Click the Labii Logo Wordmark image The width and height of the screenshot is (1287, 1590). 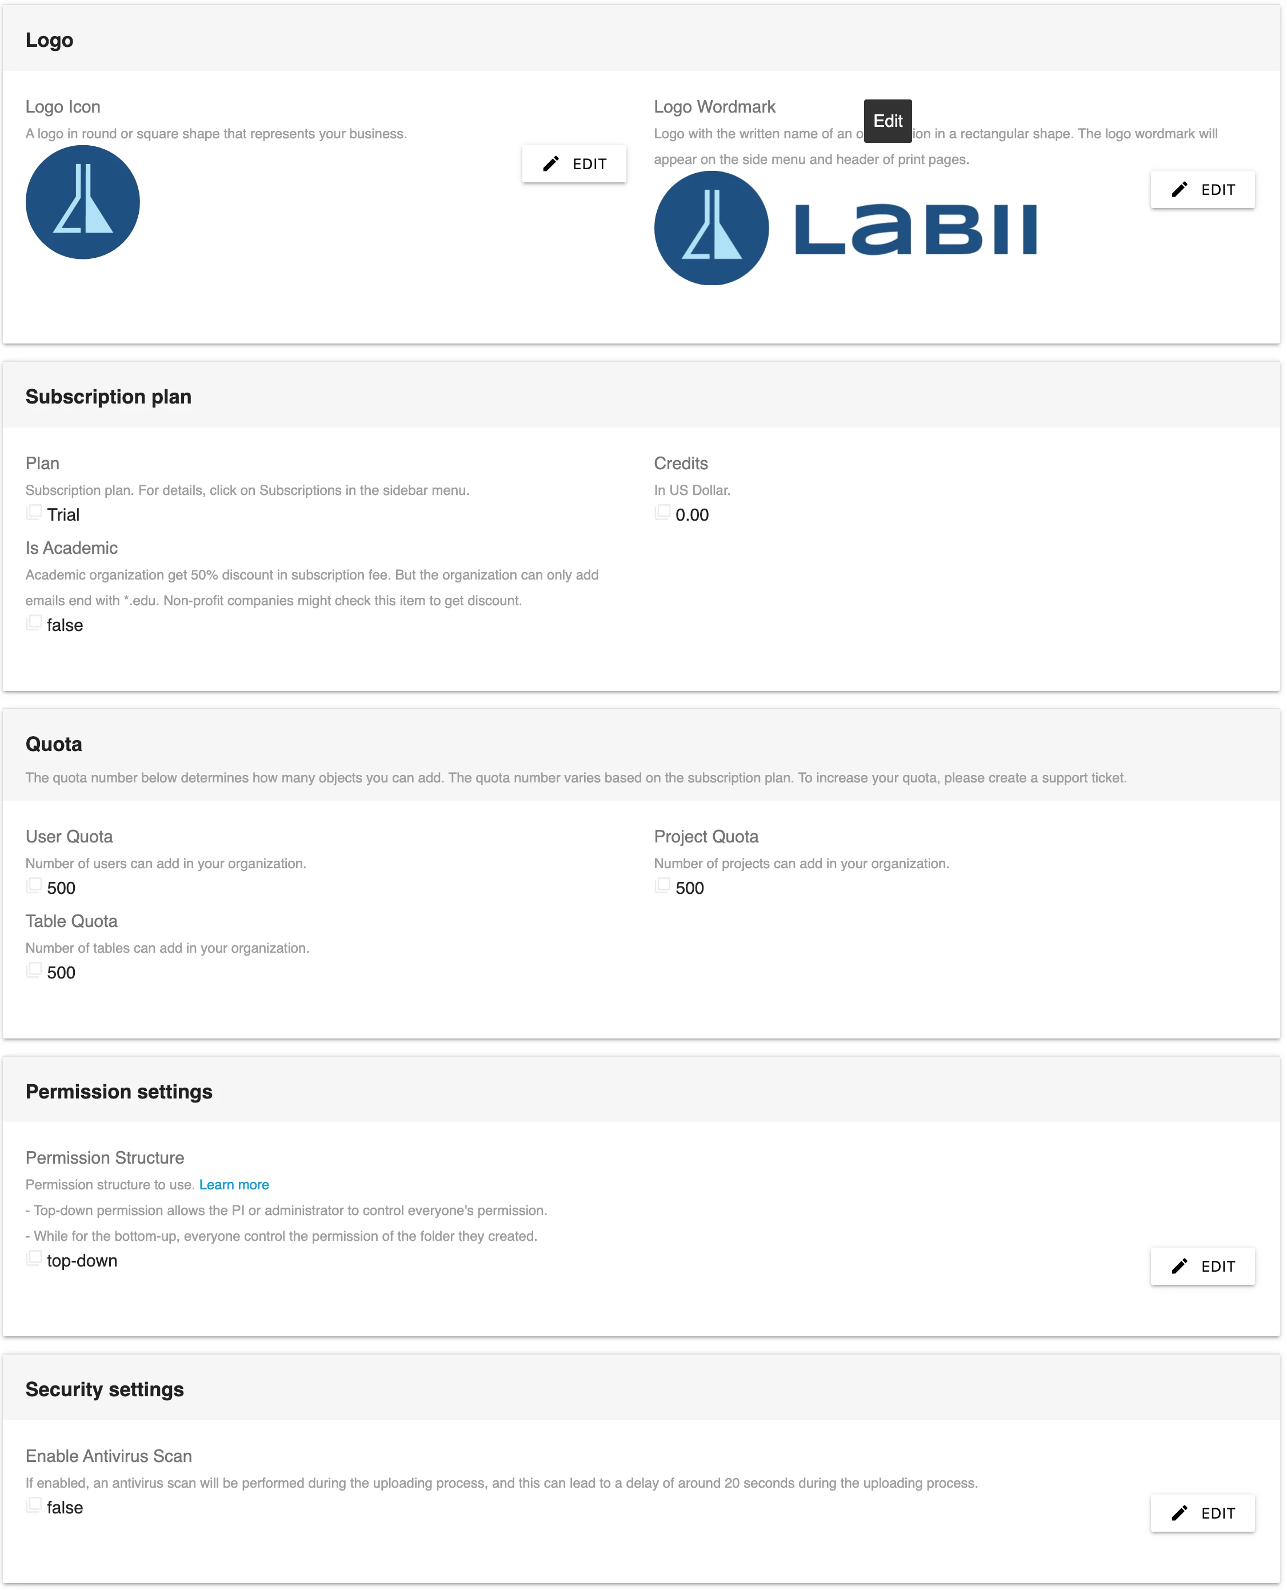845,228
